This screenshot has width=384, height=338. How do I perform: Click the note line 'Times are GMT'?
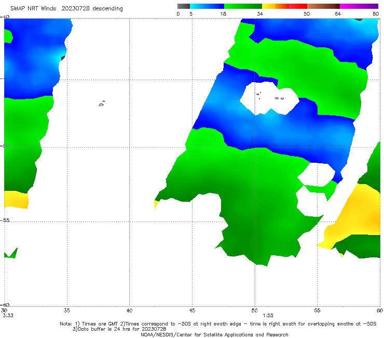tap(100, 324)
